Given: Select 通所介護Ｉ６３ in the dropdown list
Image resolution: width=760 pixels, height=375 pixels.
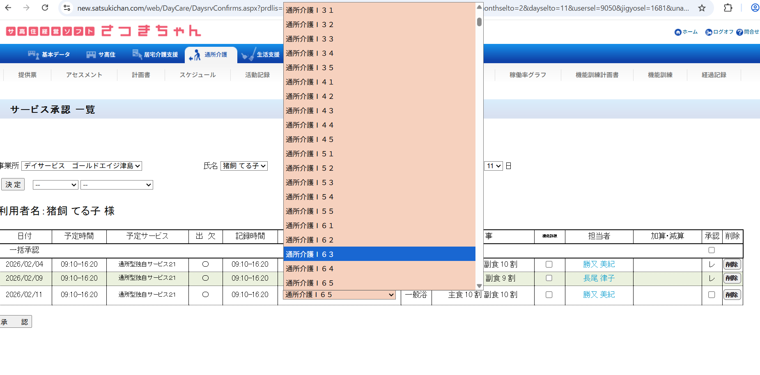Looking at the screenshot, I should pyautogui.click(x=379, y=254).
